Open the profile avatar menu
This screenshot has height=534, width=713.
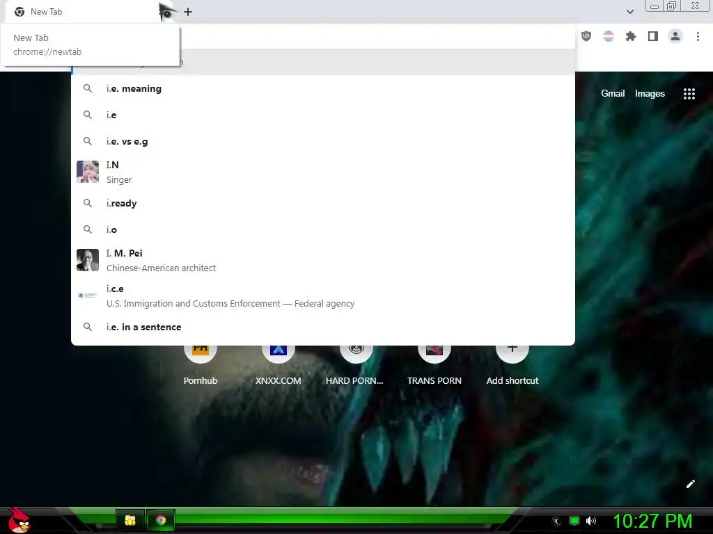point(675,36)
